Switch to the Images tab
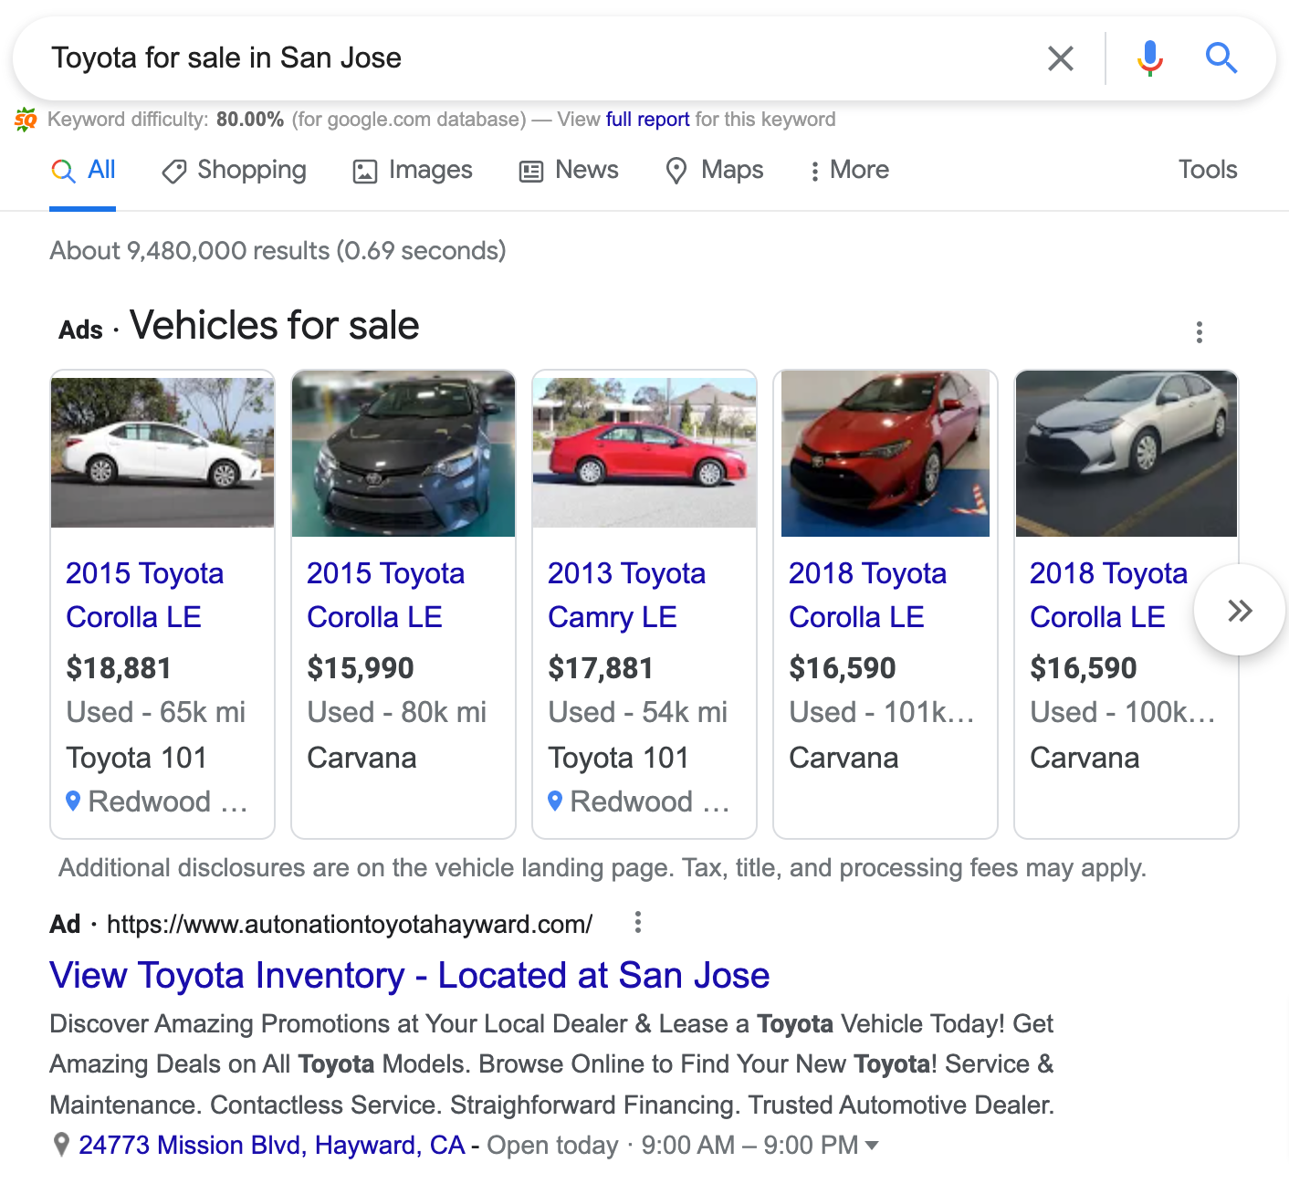The height and width of the screenshot is (1194, 1289). point(413,170)
